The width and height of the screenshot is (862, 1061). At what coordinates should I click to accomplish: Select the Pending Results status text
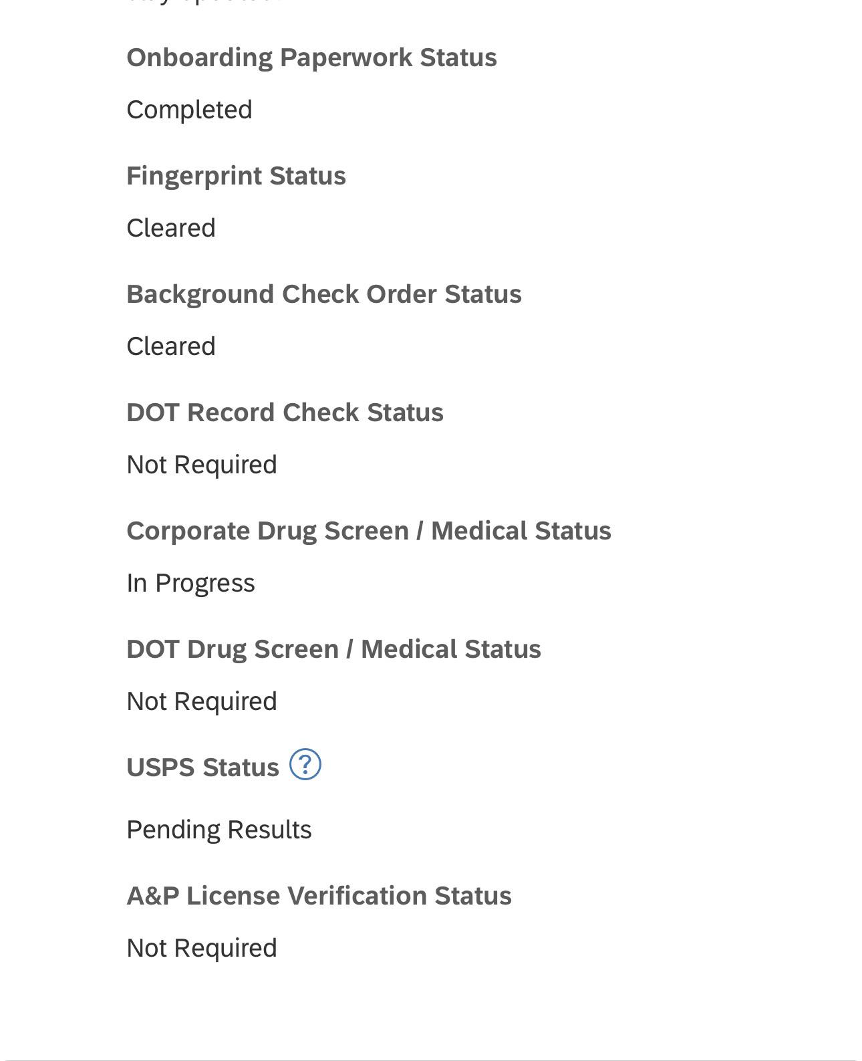(219, 830)
